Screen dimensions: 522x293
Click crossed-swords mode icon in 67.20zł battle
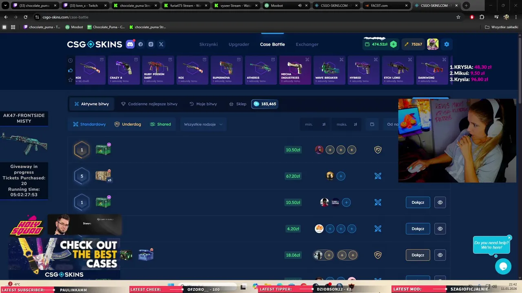378,176
